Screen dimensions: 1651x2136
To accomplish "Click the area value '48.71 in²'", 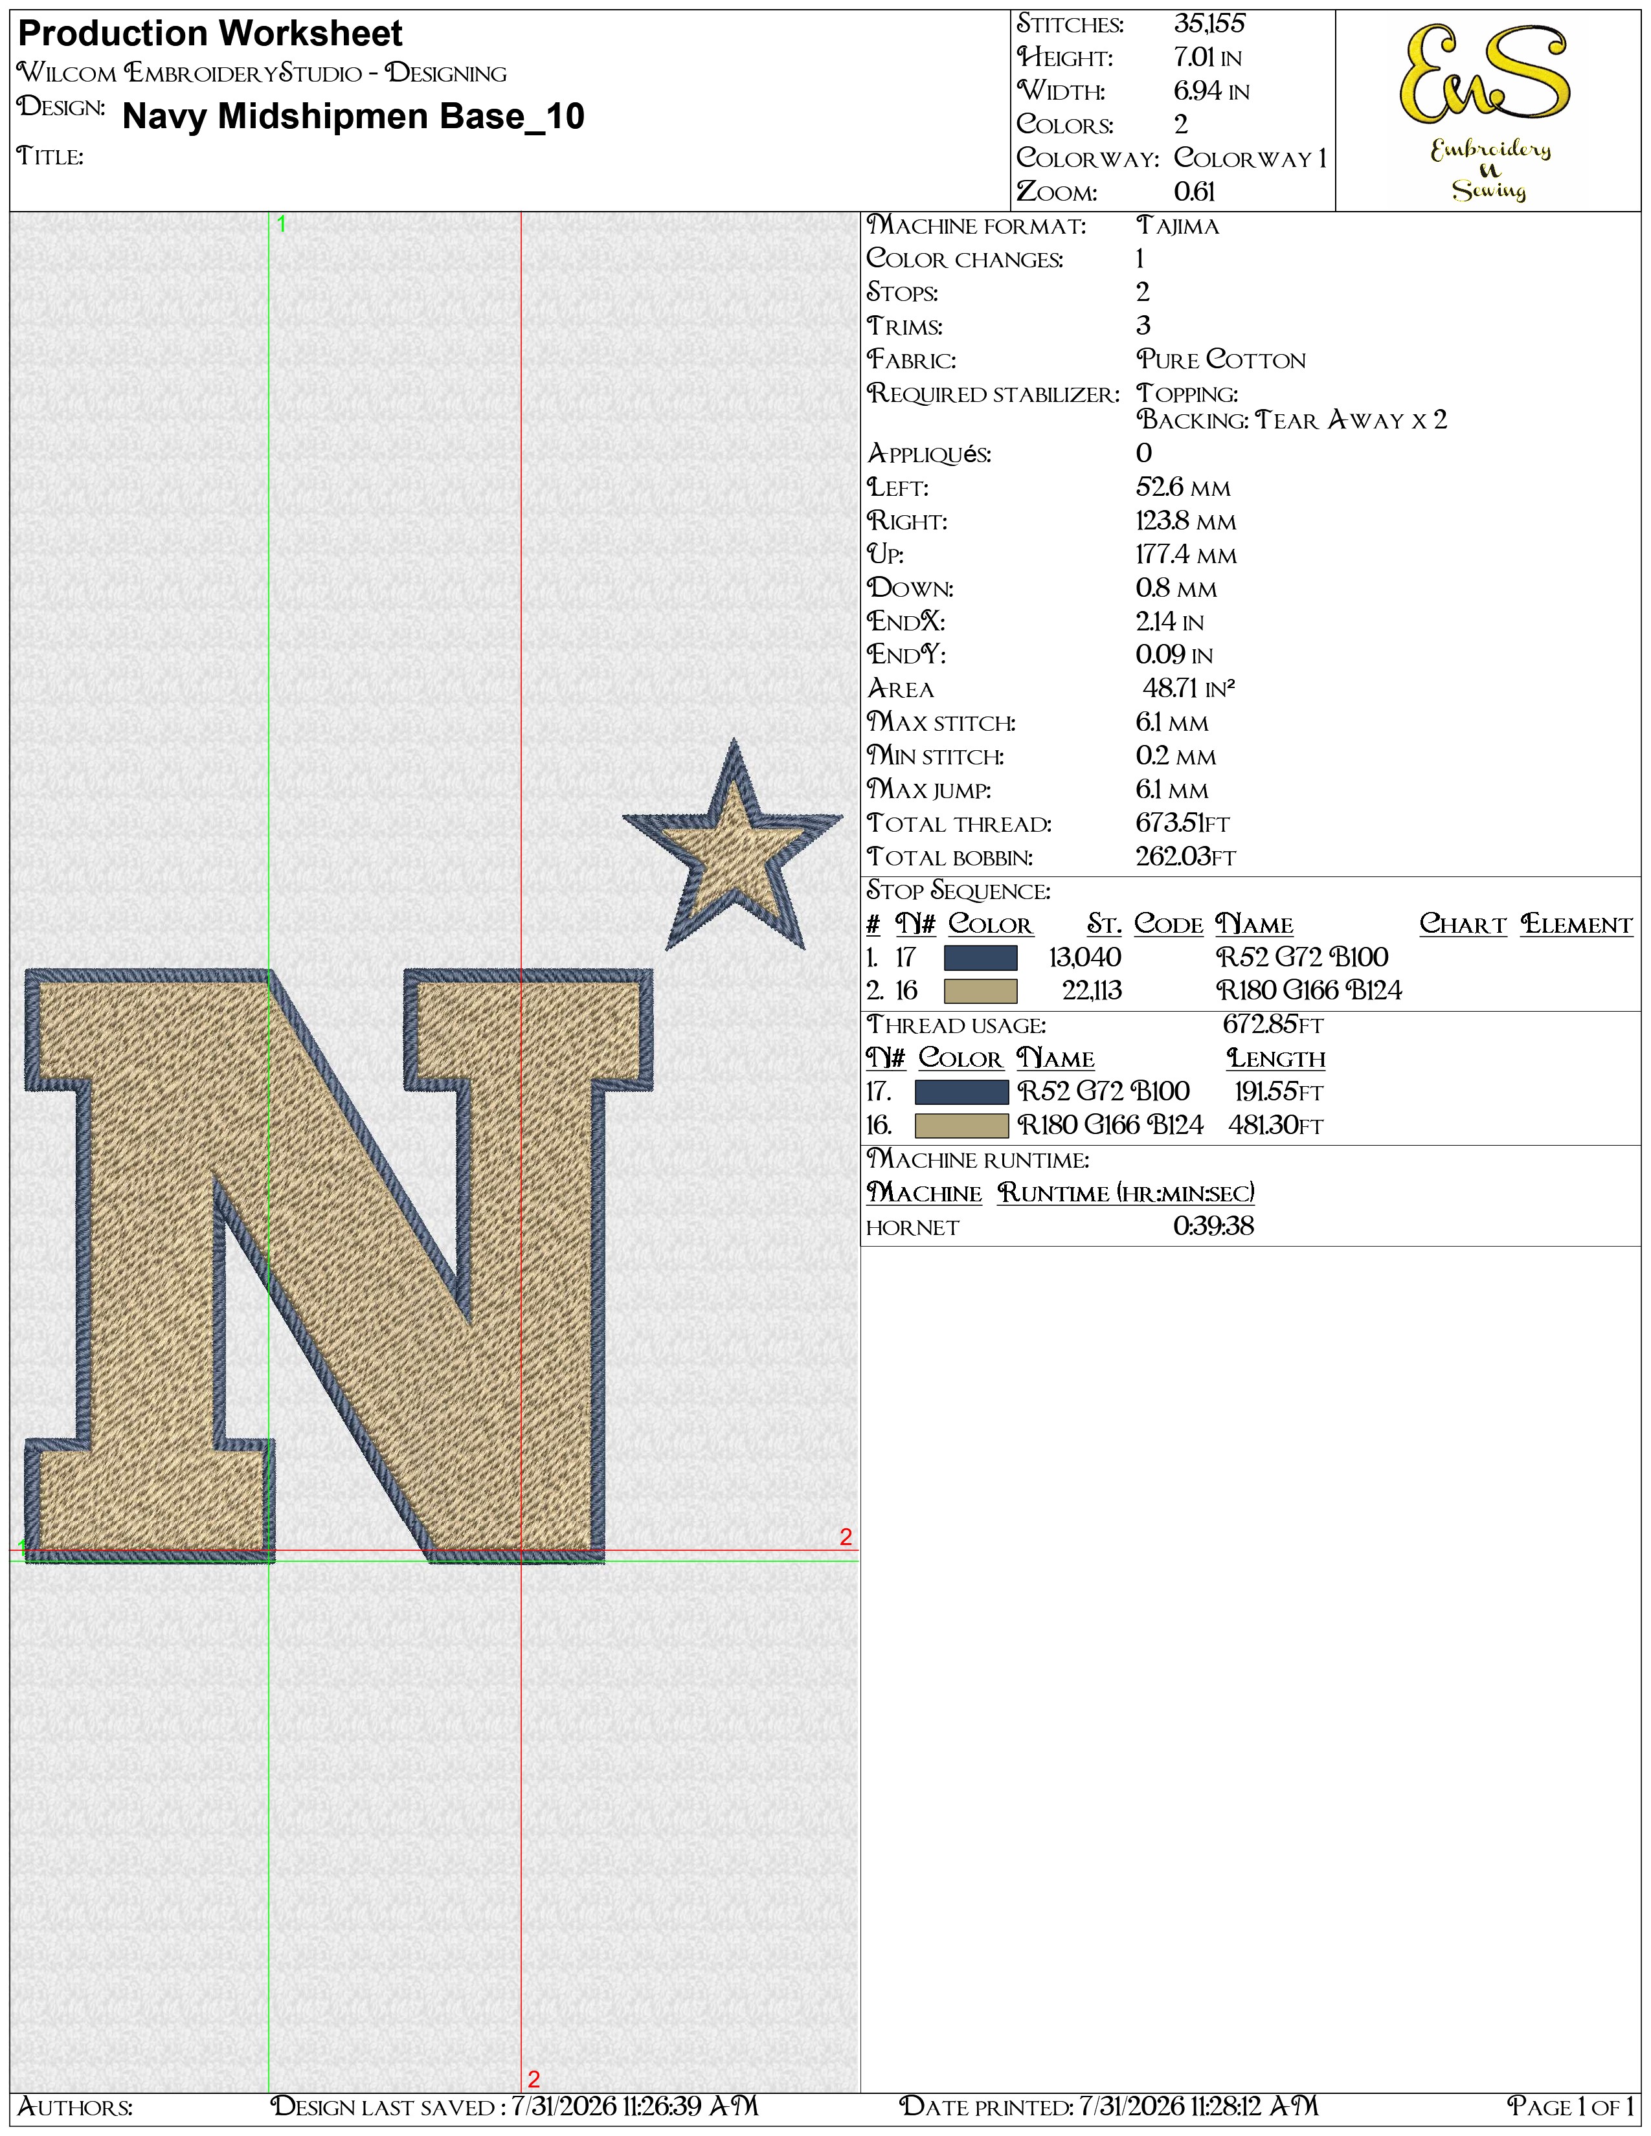I will pos(1189,689).
